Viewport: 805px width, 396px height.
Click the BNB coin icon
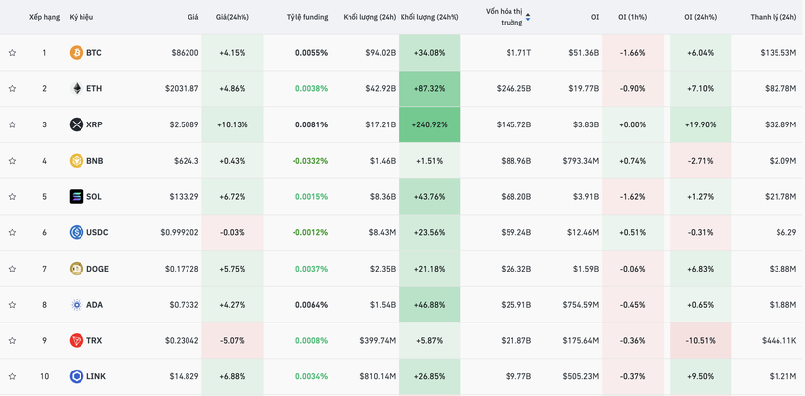pyautogui.click(x=76, y=161)
